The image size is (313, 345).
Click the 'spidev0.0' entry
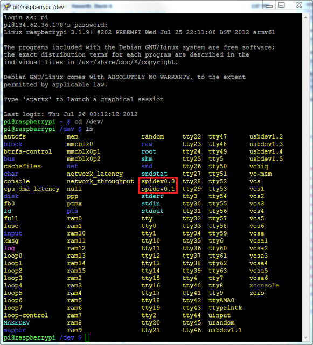158,181
